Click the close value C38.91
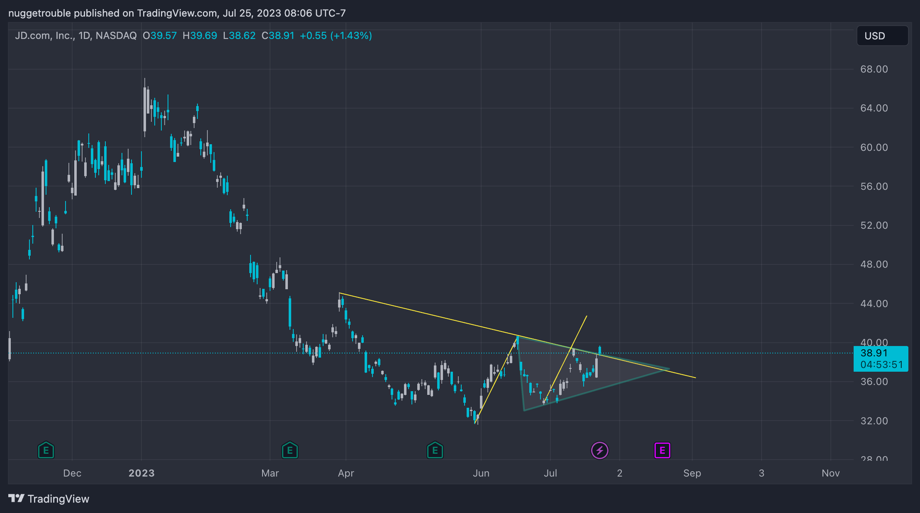This screenshot has height=513, width=920. [278, 36]
